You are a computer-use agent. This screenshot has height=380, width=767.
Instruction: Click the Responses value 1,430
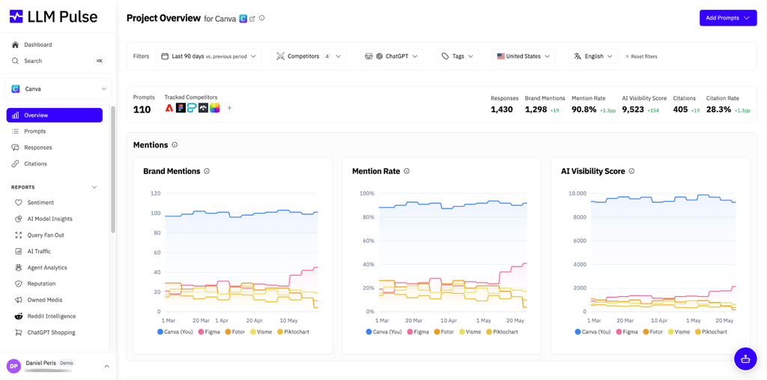[x=502, y=109]
